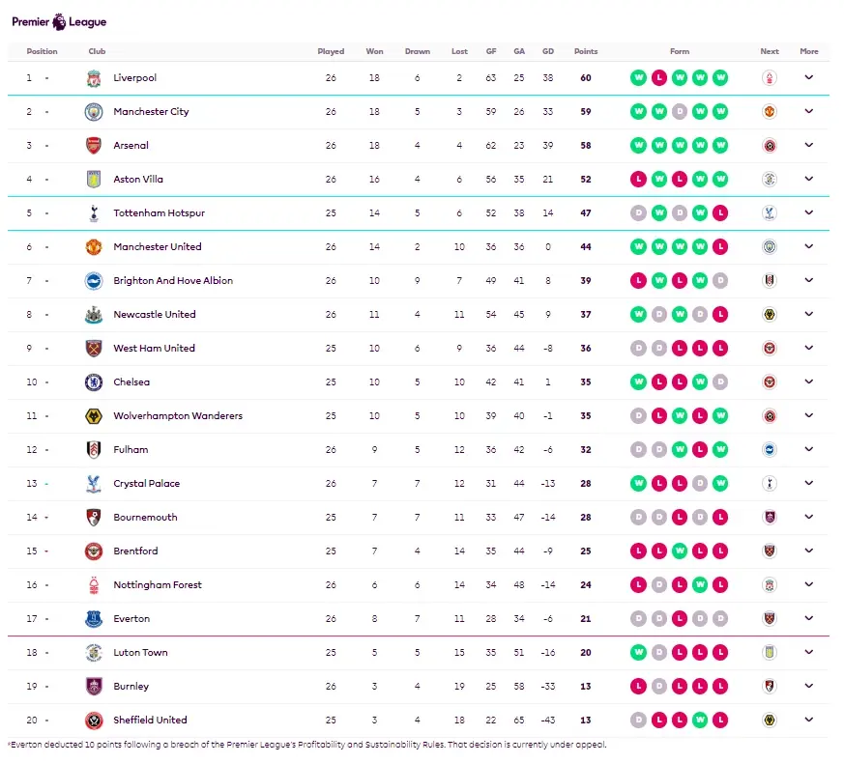
Task: Click Liverpool's next opponent badge
Action: click(x=770, y=78)
